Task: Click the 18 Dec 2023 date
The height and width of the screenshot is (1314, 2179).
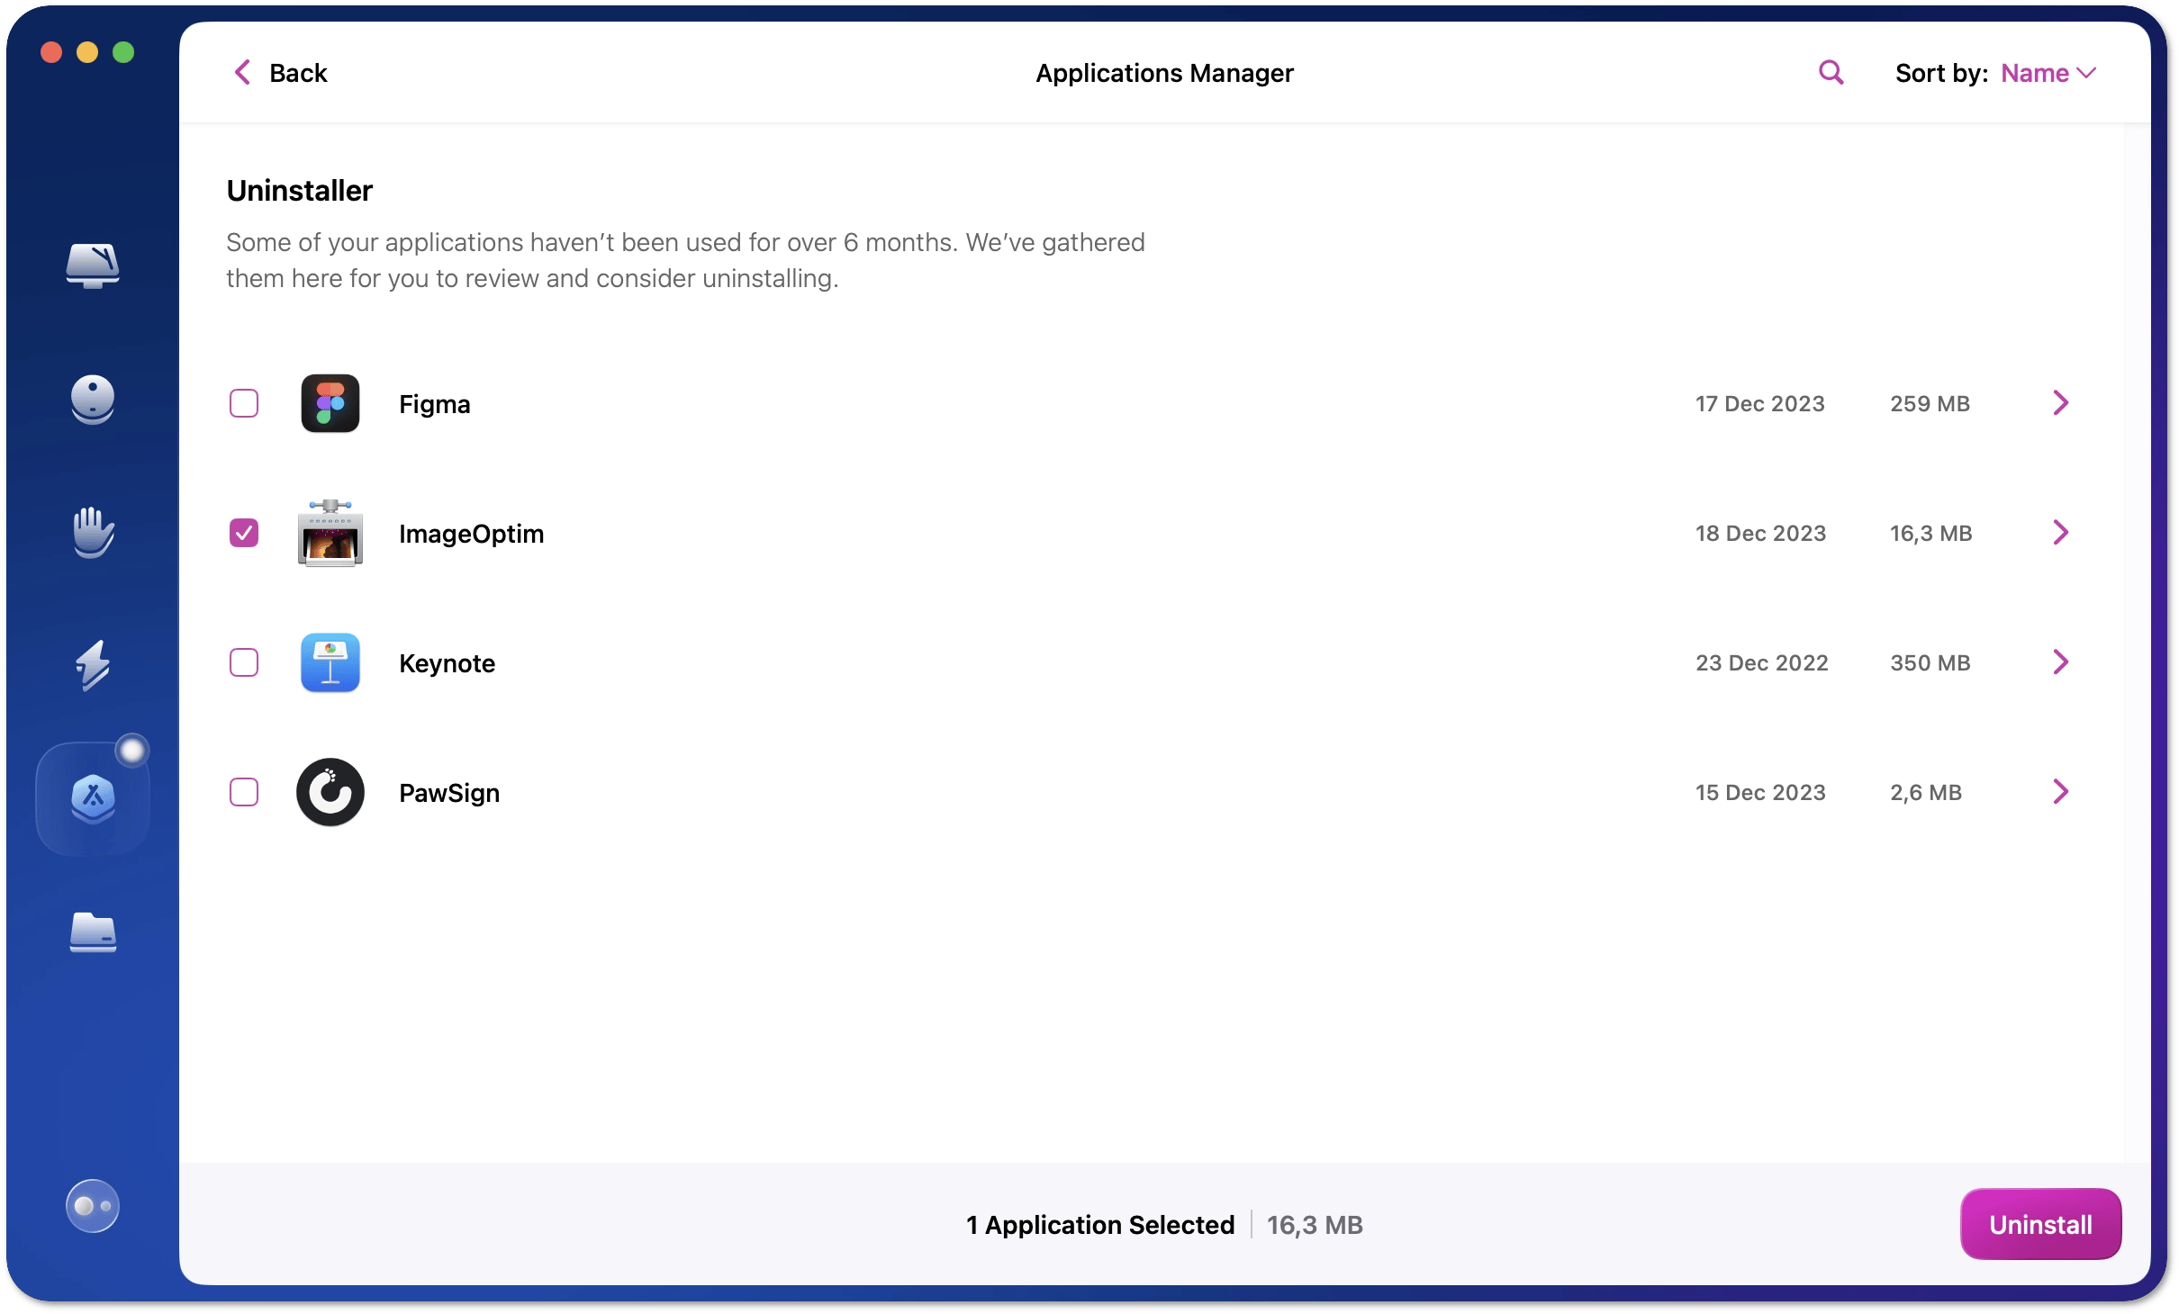Action: click(1760, 533)
